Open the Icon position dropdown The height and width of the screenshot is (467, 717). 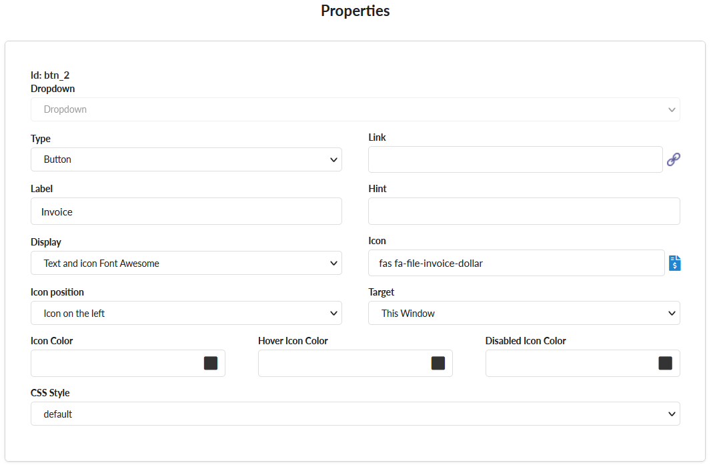[186, 313]
